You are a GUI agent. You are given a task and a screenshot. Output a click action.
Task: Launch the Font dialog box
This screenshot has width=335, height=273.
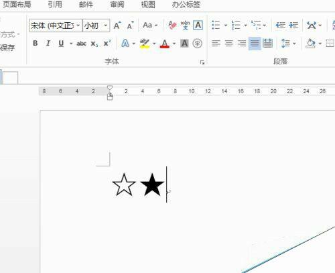(x=202, y=62)
